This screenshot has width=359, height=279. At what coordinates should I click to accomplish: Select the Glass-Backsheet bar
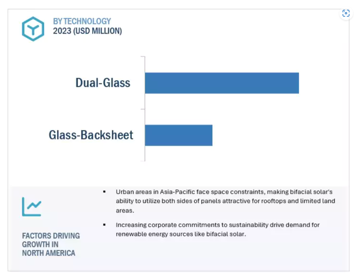click(179, 135)
